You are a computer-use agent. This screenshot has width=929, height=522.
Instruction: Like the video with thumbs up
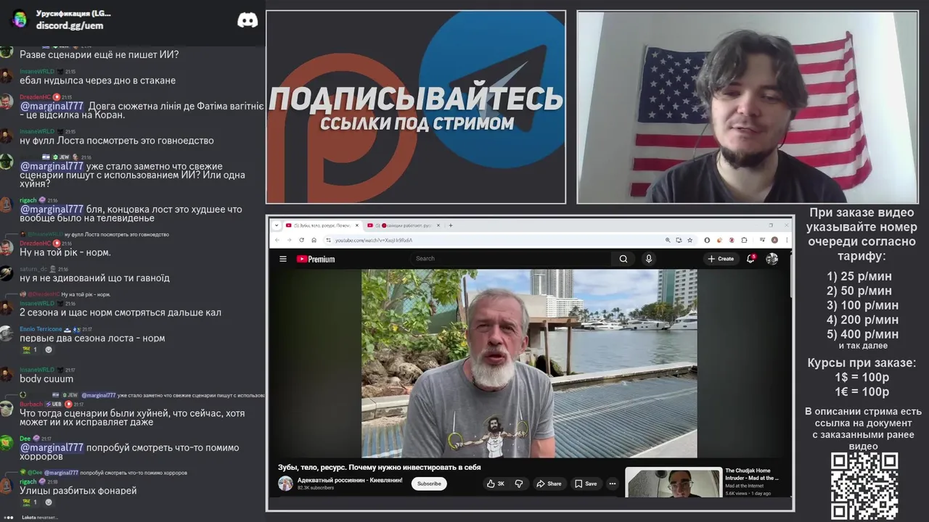[x=496, y=484]
